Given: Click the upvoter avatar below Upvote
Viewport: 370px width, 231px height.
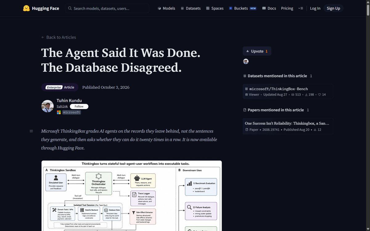Looking at the screenshot, I should point(246,61).
